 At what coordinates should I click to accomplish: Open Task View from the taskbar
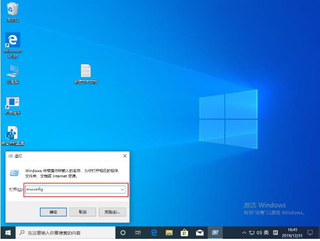[138, 232]
